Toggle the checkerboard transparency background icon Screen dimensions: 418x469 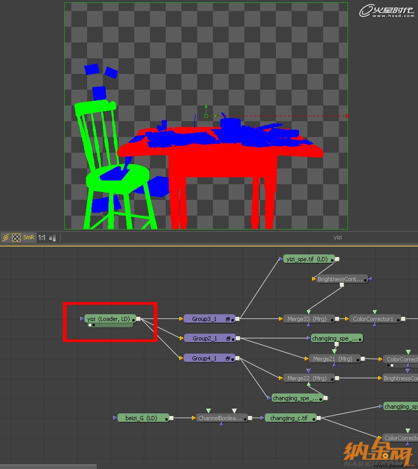[16, 238]
